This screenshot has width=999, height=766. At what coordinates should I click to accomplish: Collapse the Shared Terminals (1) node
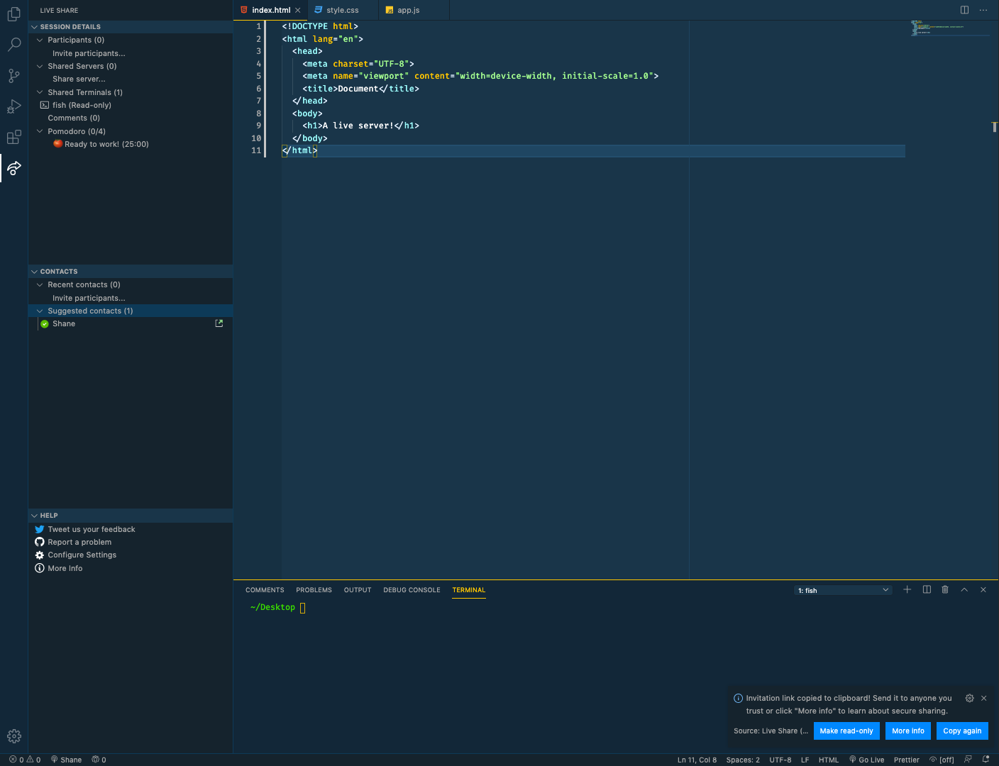coord(40,92)
